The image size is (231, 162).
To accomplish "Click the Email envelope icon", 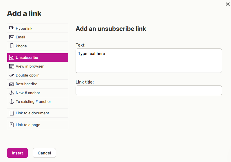I will click(12, 37).
